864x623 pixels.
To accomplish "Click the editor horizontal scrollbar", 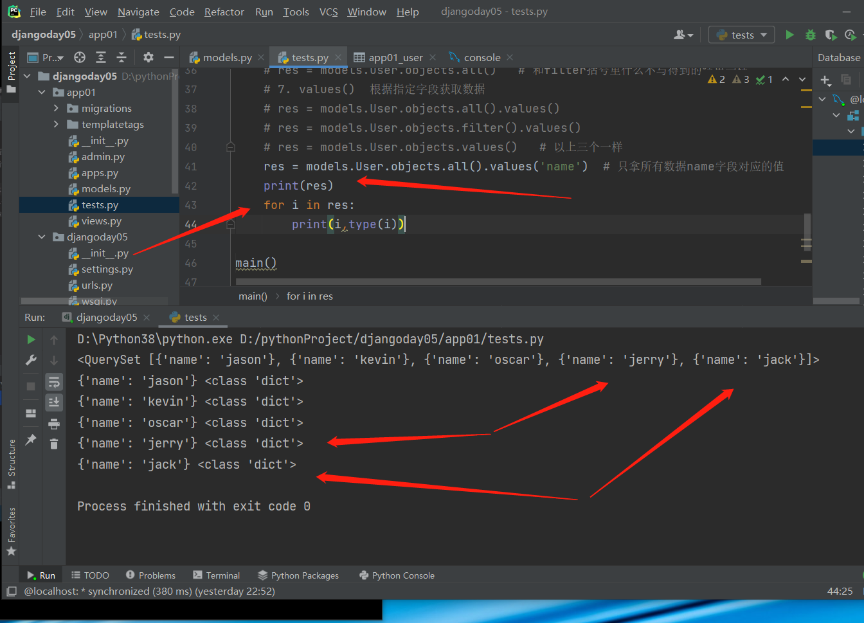I will point(498,282).
